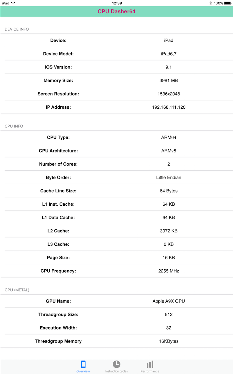Tap the Wi-Fi icon in status bar
The height and width of the screenshot is (376, 233).
(13, 3)
